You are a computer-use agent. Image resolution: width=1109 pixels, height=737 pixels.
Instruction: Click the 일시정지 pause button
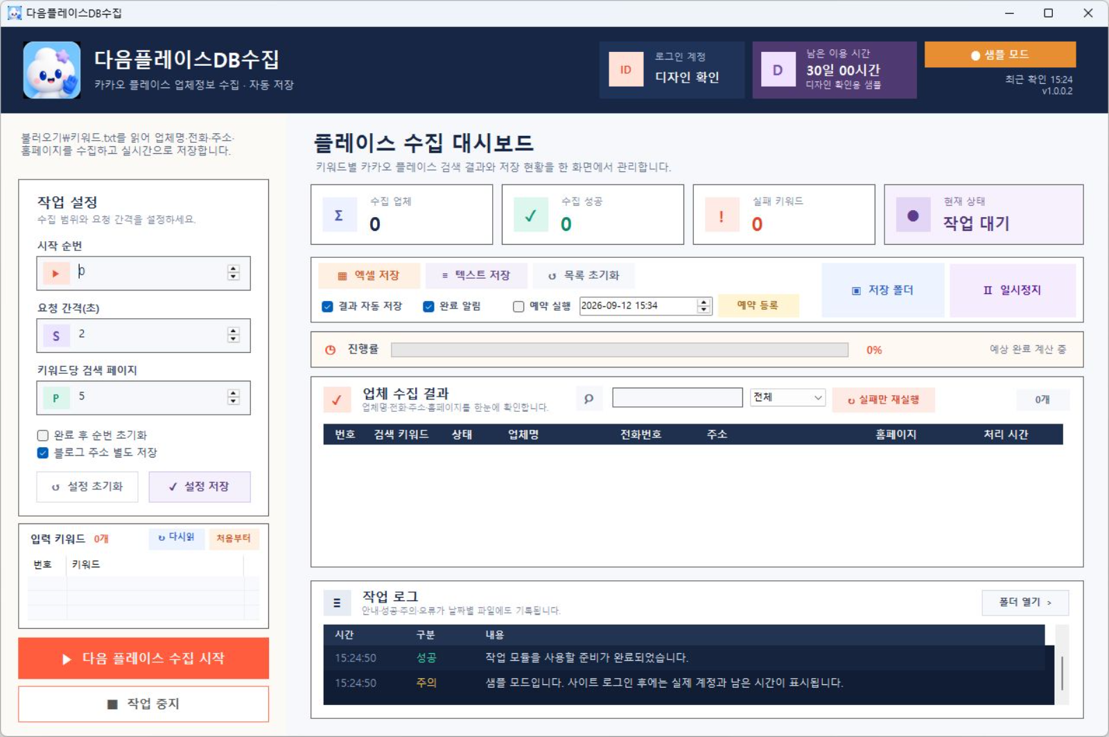point(1013,290)
